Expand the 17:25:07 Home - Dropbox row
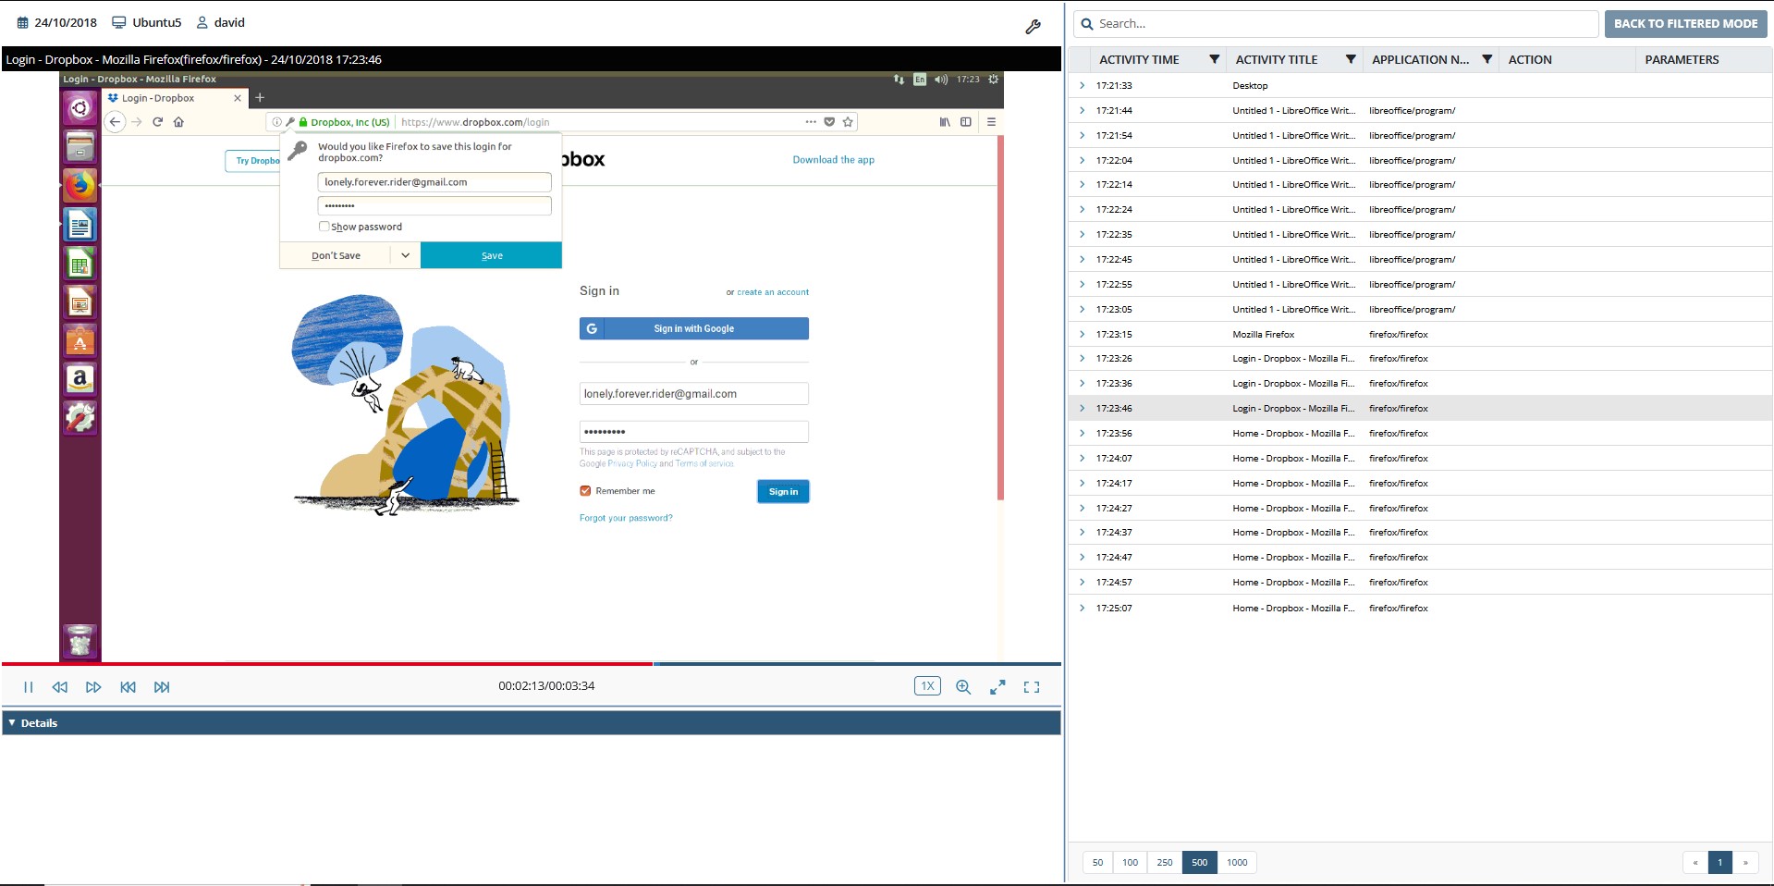The height and width of the screenshot is (886, 1774). tap(1082, 608)
